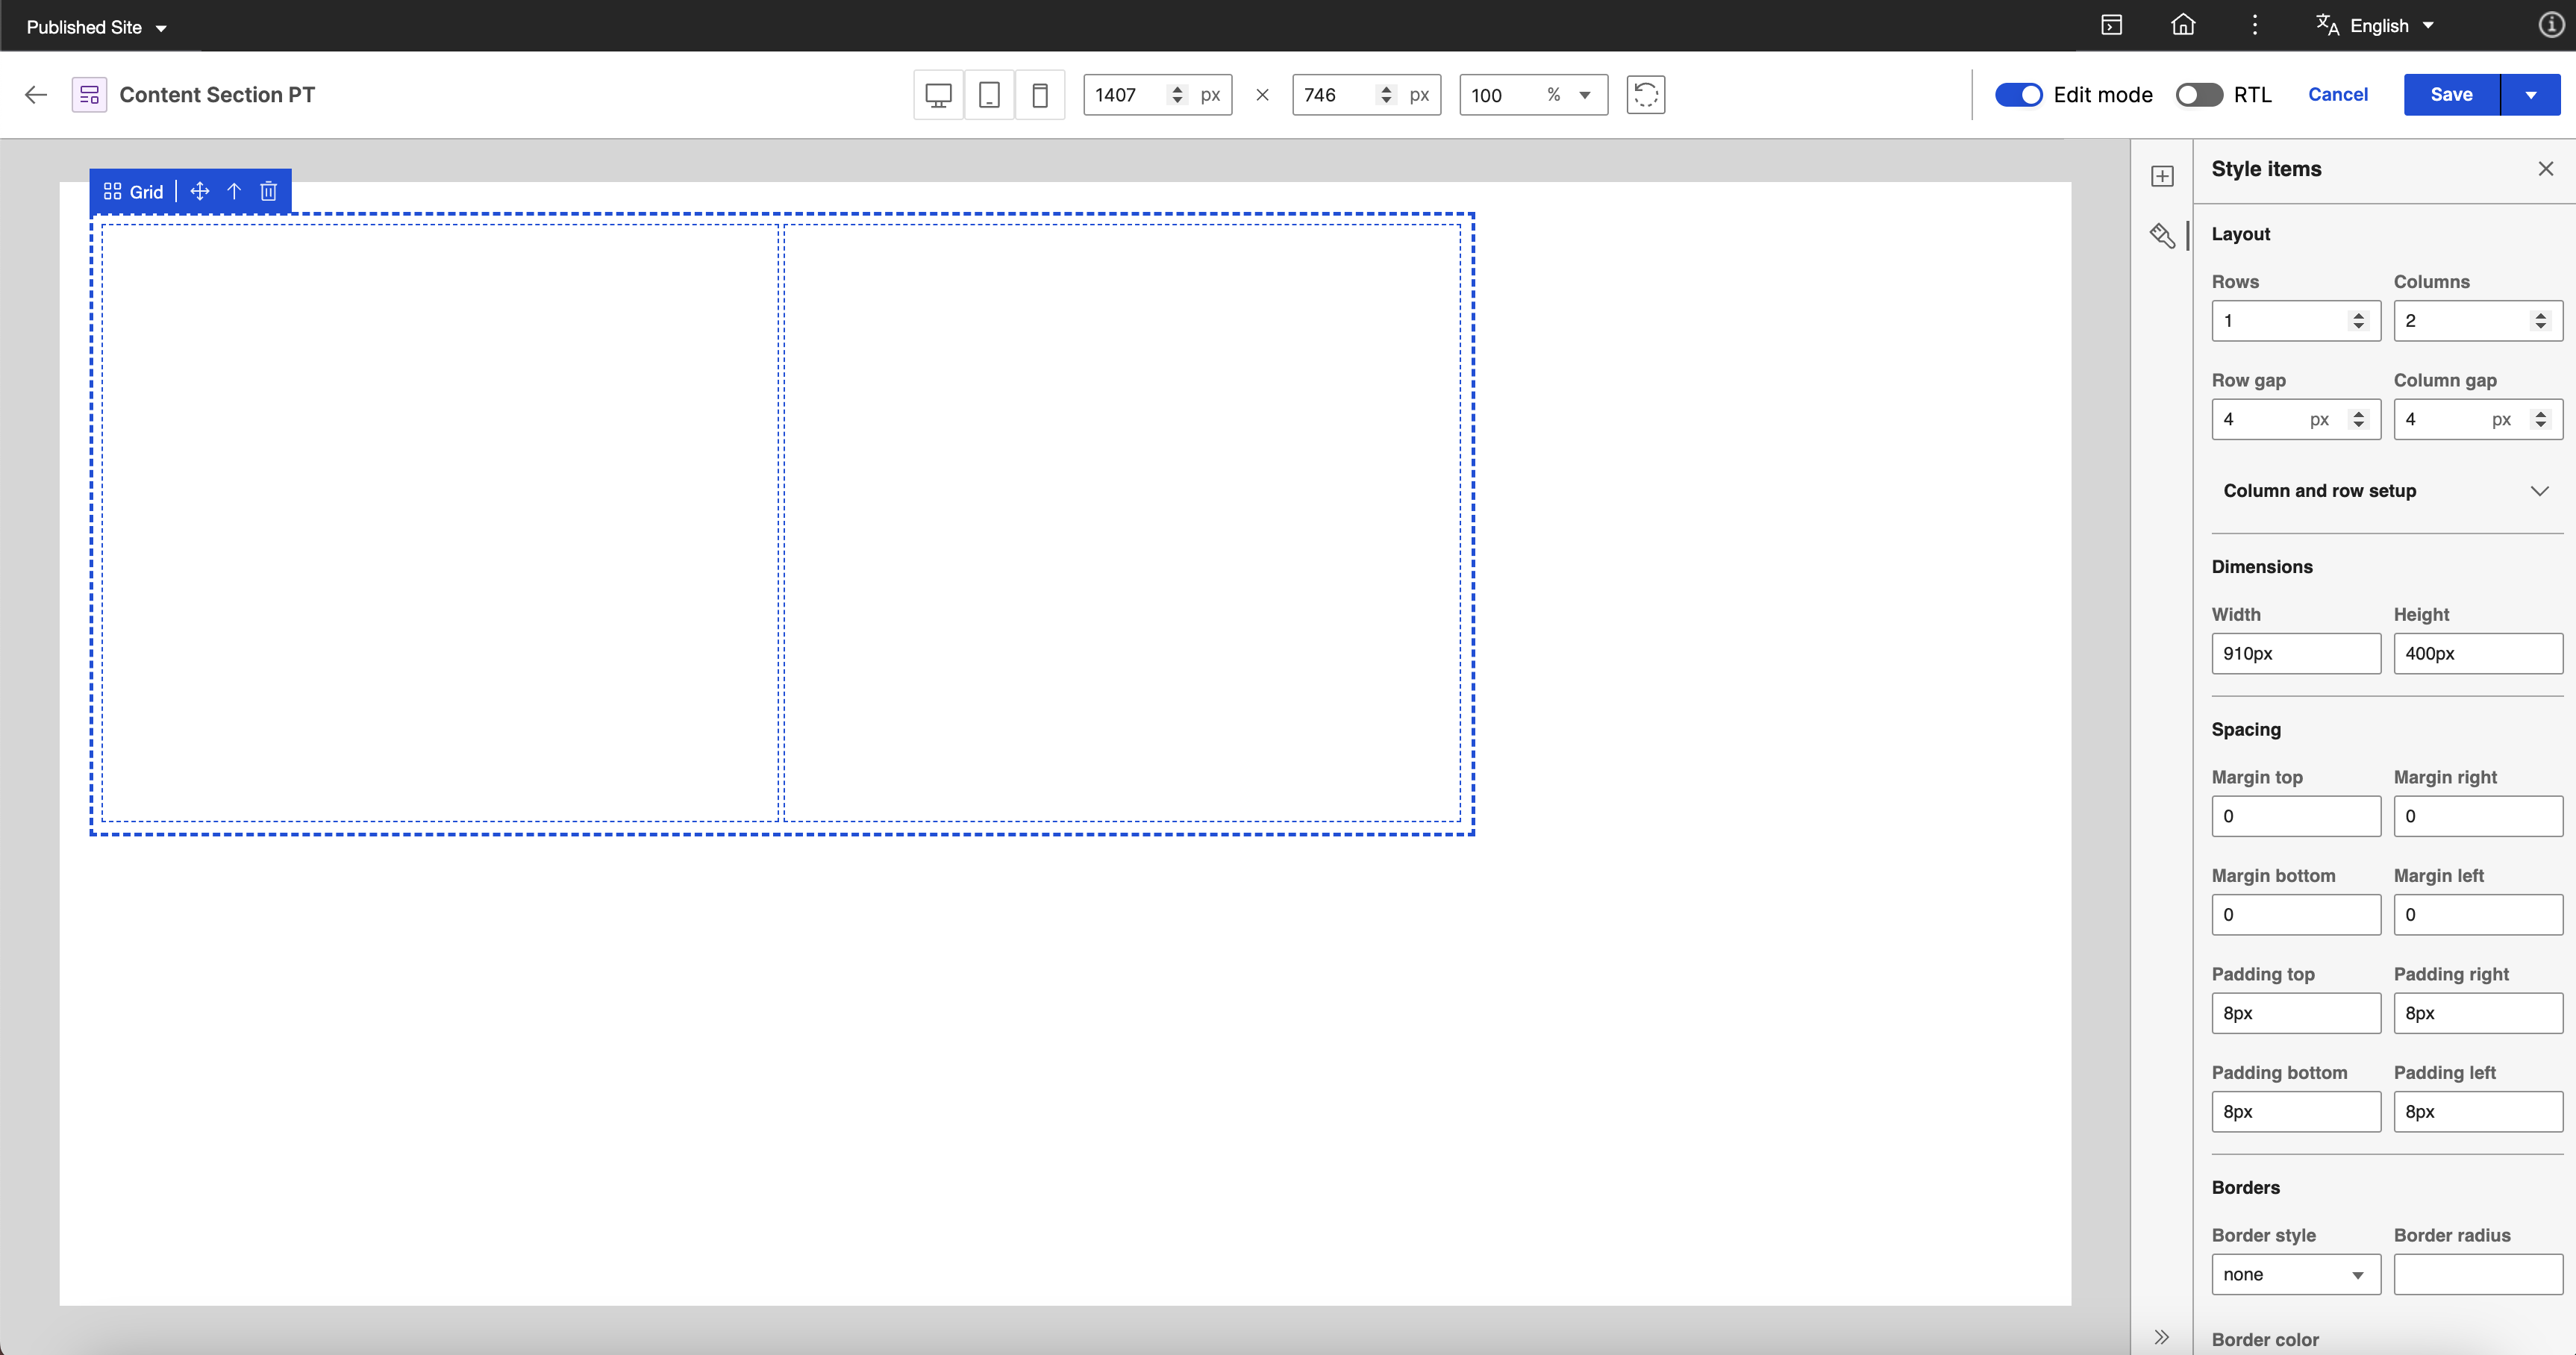Click the Cancel link
The height and width of the screenshot is (1355, 2576).
coord(2337,95)
